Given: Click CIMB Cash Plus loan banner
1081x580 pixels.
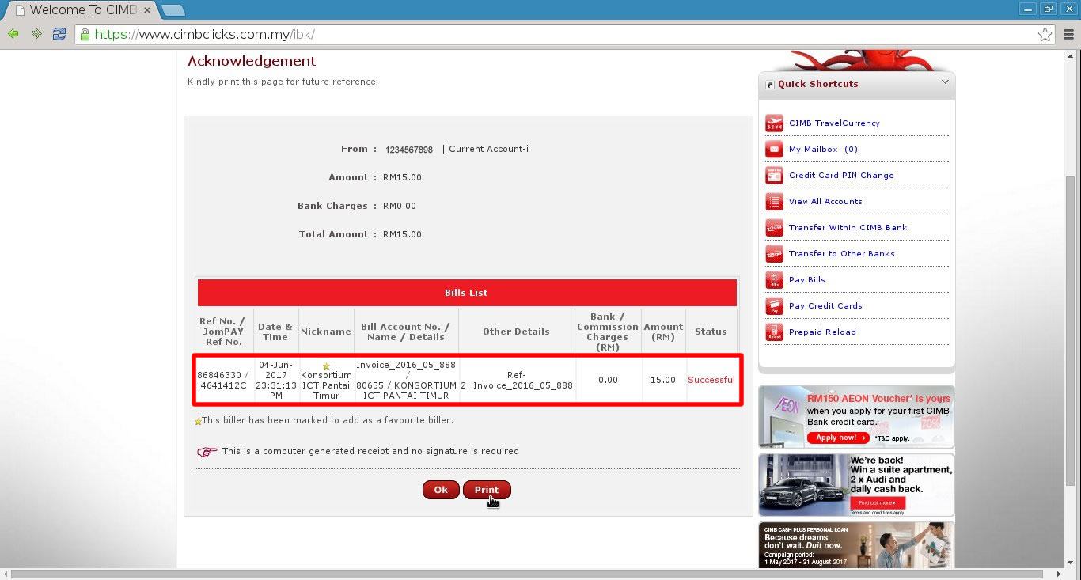Looking at the screenshot, I should coord(856,545).
